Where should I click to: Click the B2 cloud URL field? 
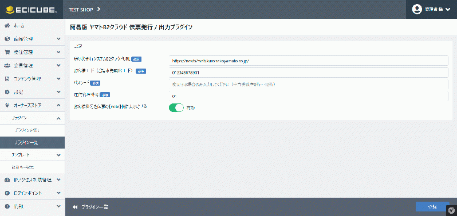click(308, 61)
